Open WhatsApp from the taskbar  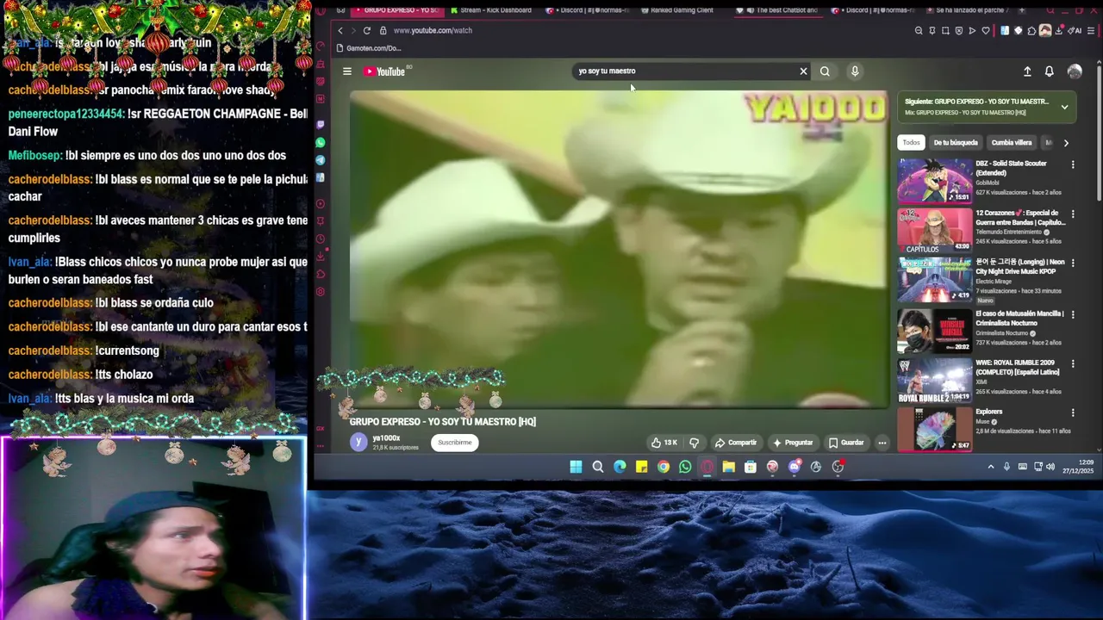685,467
